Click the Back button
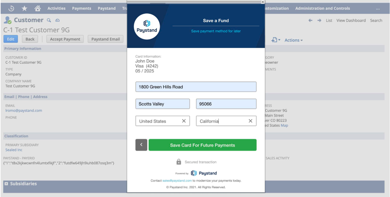390x197 pixels. coord(30,39)
